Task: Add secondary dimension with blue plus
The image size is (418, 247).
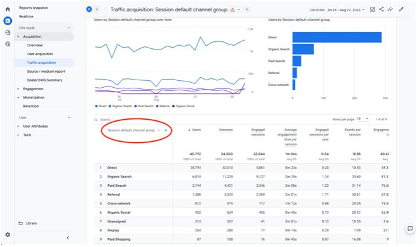Action: (166, 130)
